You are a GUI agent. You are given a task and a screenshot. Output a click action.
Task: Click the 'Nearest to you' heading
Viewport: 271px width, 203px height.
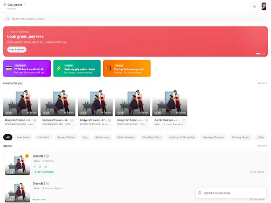pos(13,83)
